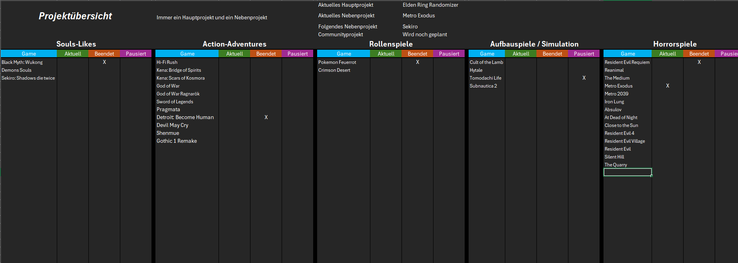
Task: Select the Aktuell header under Aufbauspiele / Simulation
Action: 521,54
